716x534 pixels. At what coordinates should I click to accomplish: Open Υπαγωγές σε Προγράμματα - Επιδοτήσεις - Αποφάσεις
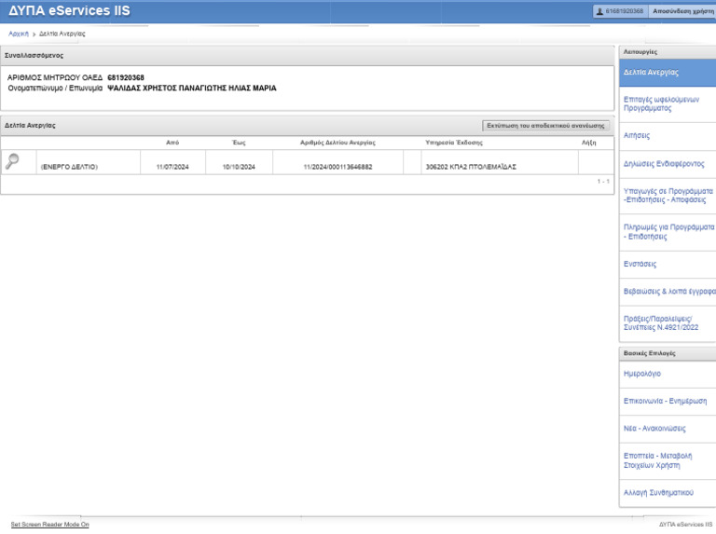[x=668, y=196]
